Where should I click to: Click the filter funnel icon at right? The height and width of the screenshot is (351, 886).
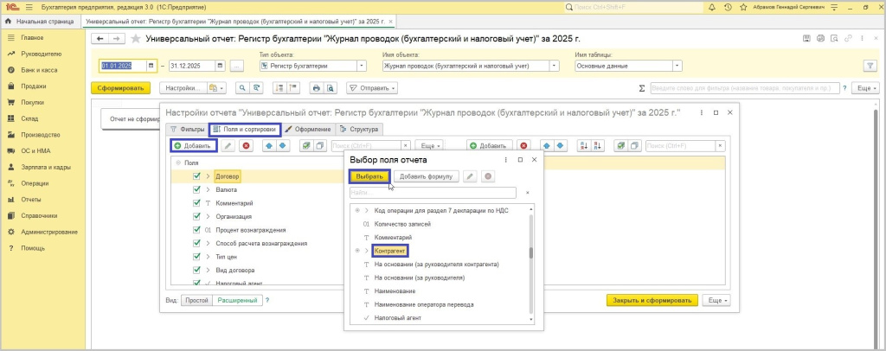tap(870, 66)
